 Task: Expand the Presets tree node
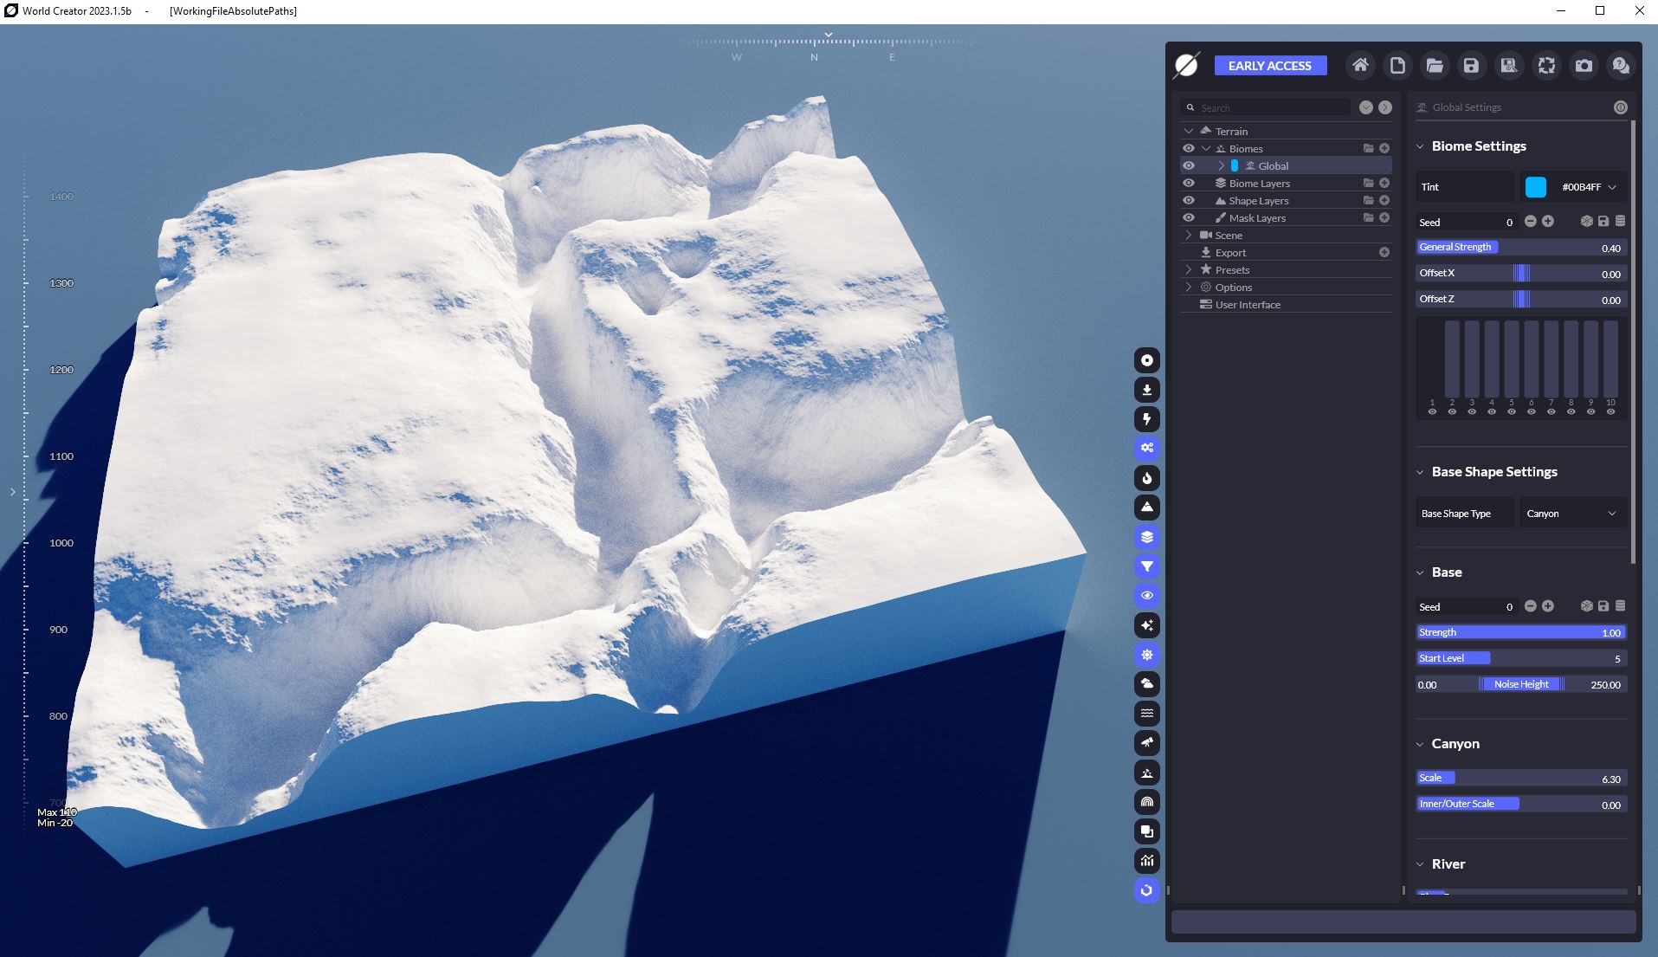pyautogui.click(x=1189, y=270)
